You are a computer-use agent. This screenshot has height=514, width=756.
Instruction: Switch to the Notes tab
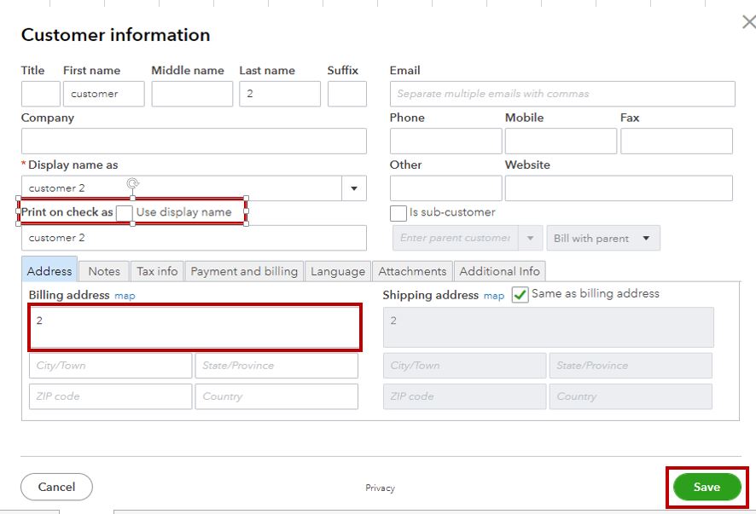click(104, 271)
